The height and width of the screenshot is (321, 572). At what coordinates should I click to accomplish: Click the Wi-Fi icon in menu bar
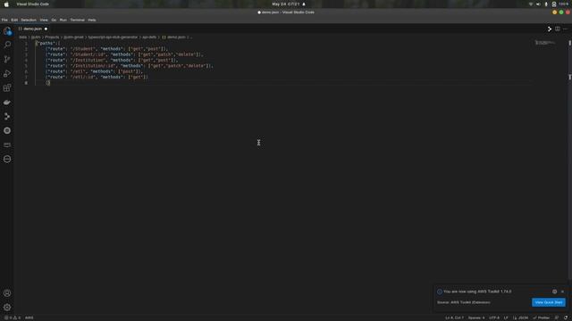click(x=530, y=4)
